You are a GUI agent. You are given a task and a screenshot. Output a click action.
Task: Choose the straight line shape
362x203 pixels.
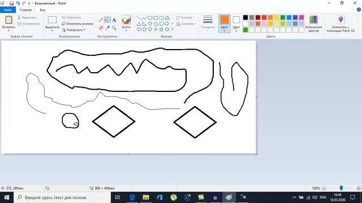coord(139,18)
